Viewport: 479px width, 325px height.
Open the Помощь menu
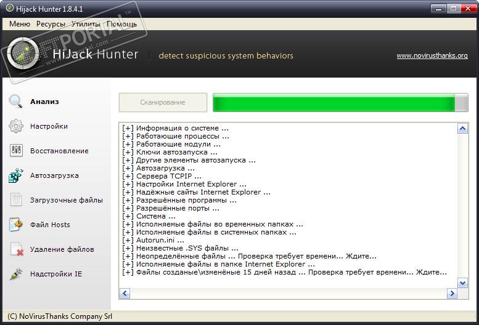click(121, 24)
